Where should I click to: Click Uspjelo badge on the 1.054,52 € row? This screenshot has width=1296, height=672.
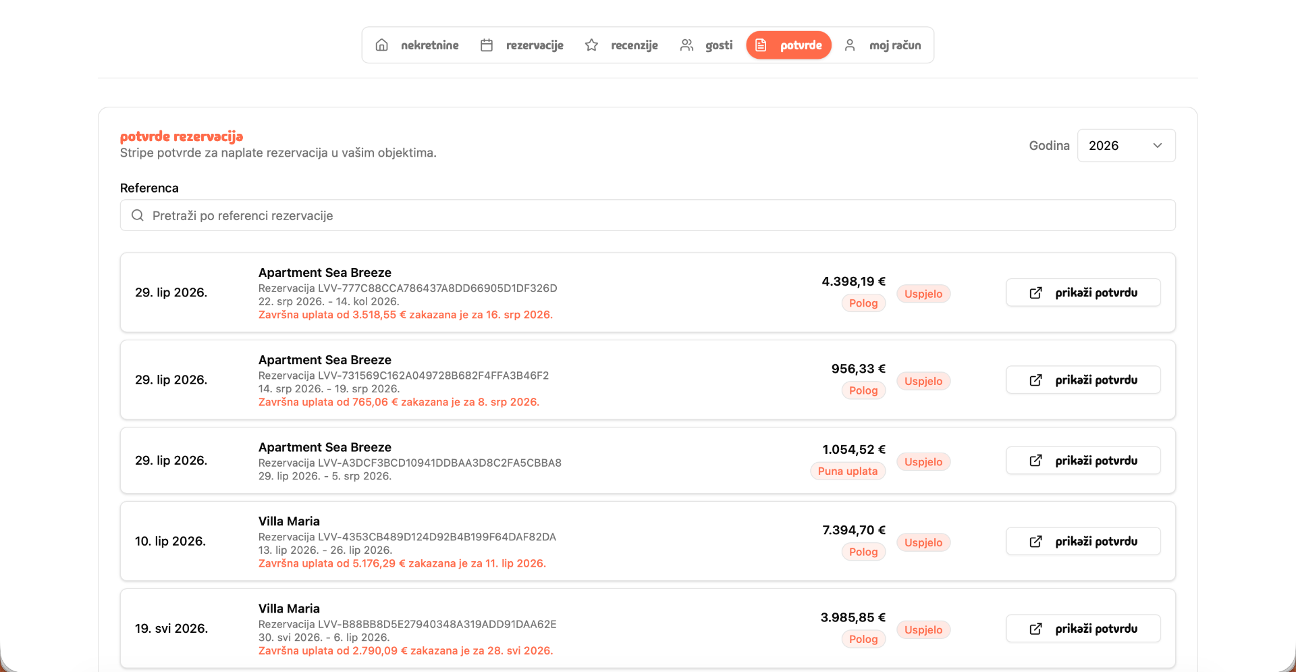(923, 462)
